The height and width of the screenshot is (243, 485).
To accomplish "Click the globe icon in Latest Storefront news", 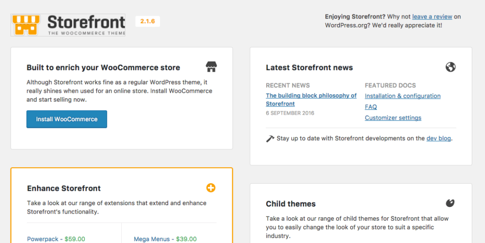I will (x=450, y=67).
